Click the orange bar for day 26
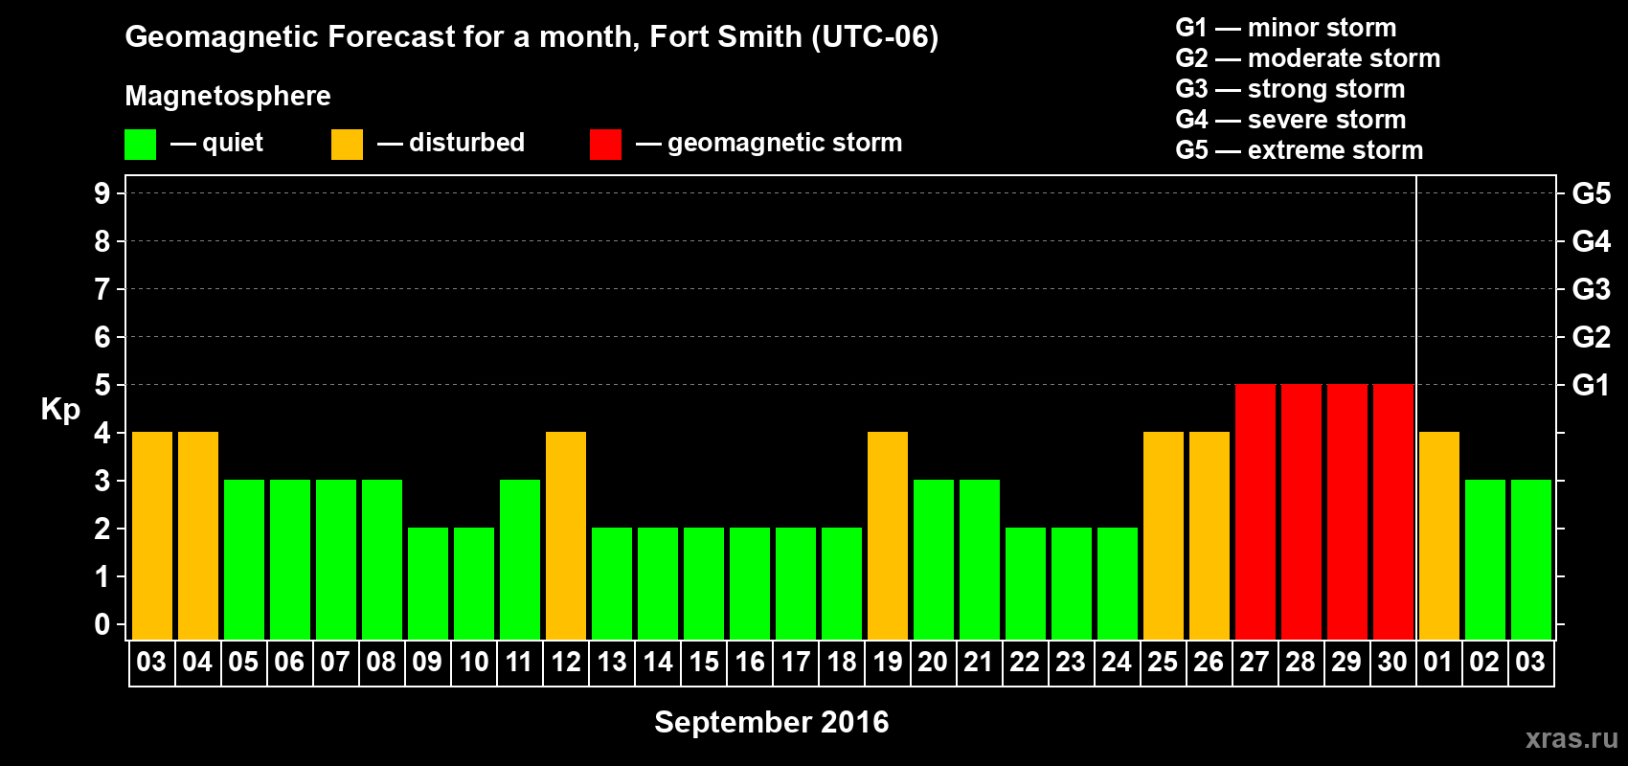The image size is (1628, 766). coord(1210,536)
